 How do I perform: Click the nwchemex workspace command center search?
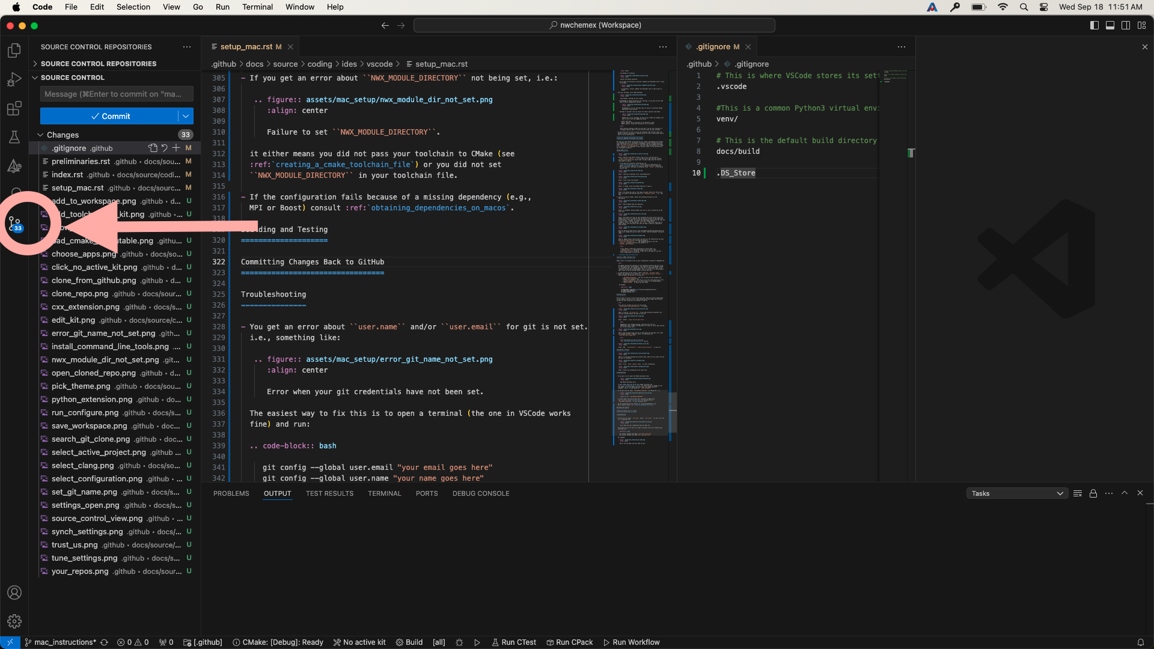coord(594,25)
